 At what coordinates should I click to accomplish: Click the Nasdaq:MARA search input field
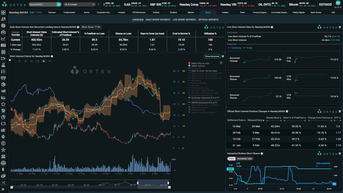tap(42, 5)
